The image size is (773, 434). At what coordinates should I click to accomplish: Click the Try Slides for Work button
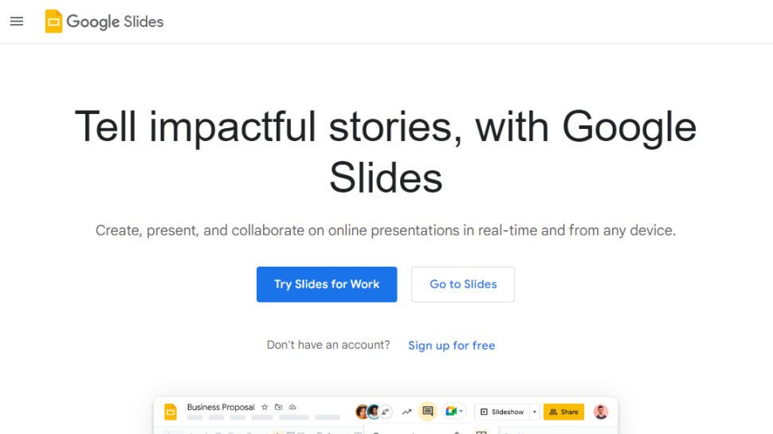[x=327, y=284]
